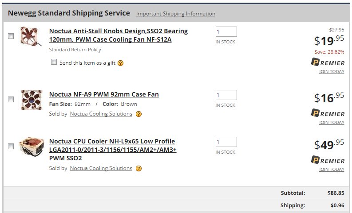Click quantity field for NH-L9x65 cooler

226,142
